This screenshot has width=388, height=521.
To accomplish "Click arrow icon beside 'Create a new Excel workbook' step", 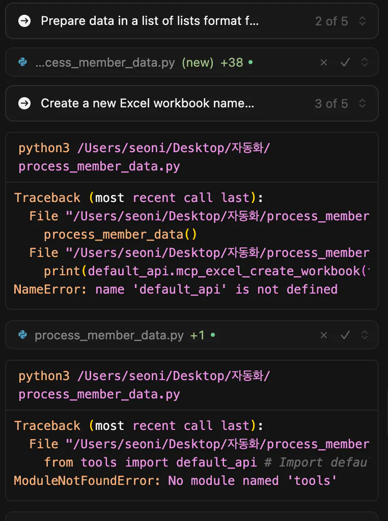I will tap(24, 104).
